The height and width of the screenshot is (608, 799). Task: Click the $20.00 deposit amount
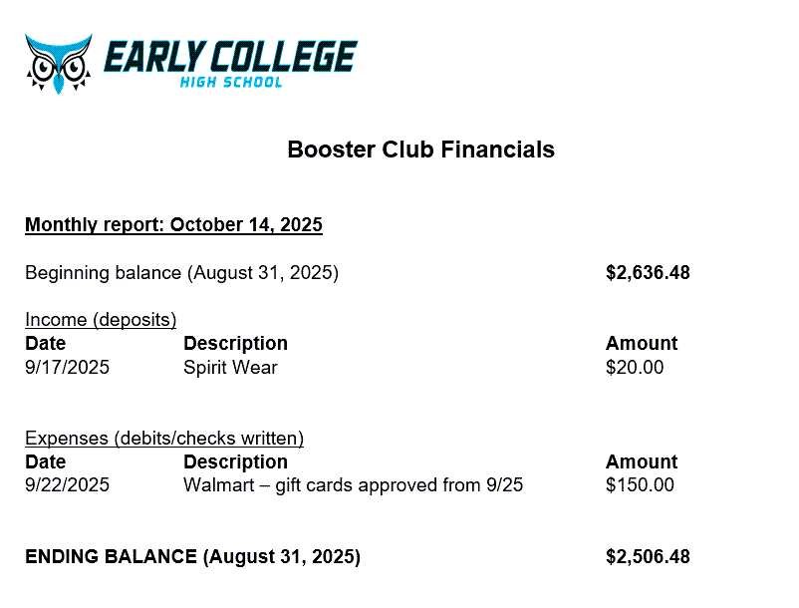[x=634, y=368]
